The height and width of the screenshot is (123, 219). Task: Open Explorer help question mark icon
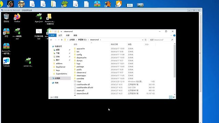174,36
